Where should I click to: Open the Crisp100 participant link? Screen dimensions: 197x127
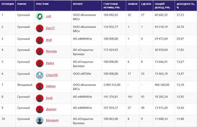click(52, 75)
